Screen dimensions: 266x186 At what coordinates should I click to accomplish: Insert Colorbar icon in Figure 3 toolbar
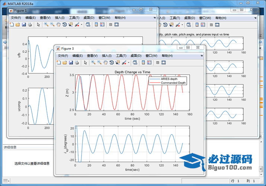point(143,62)
